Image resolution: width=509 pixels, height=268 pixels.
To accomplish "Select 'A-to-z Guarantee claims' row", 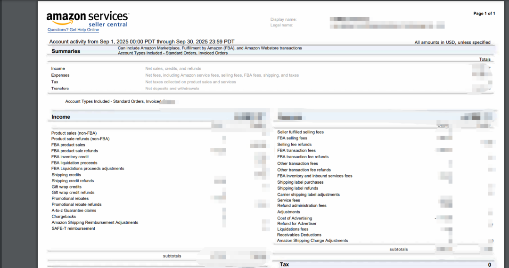I will [74, 211].
